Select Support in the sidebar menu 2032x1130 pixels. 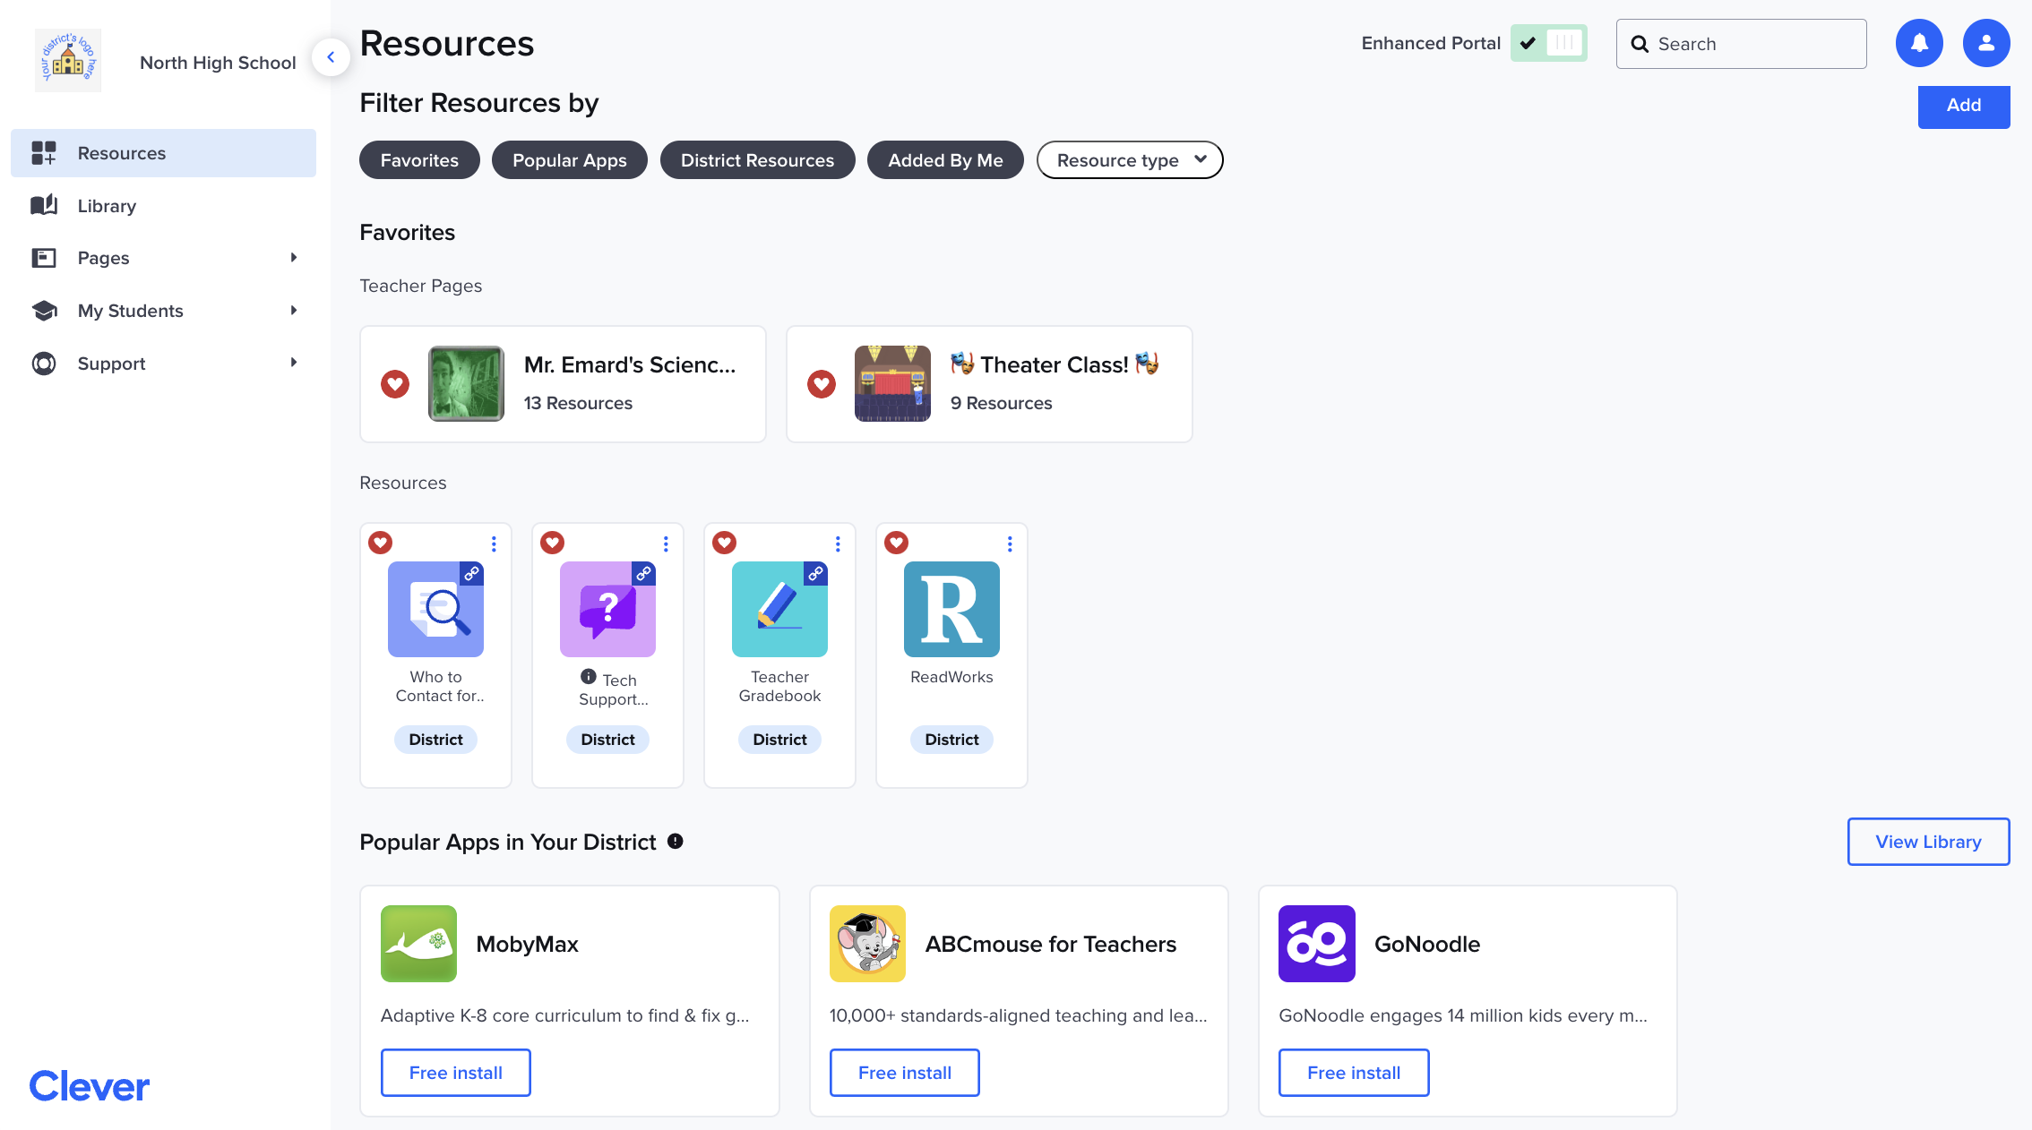point(110,363)
